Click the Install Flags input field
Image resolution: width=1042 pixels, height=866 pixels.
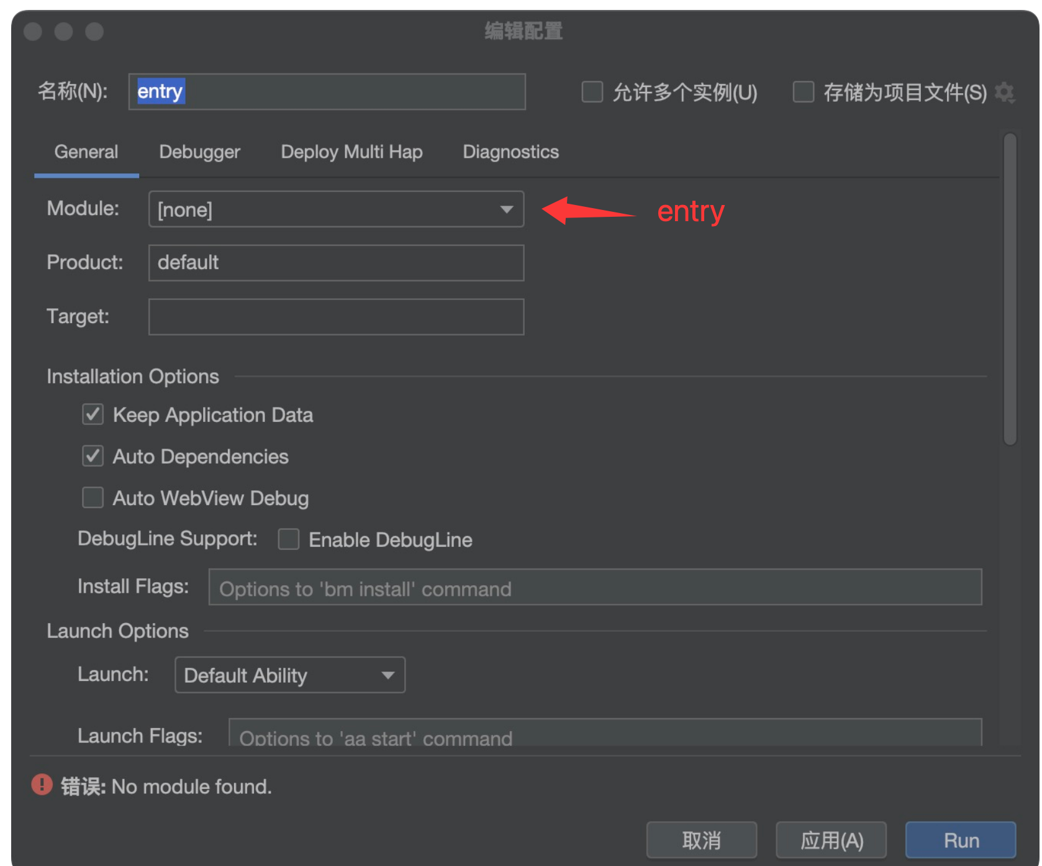(595, 587)
